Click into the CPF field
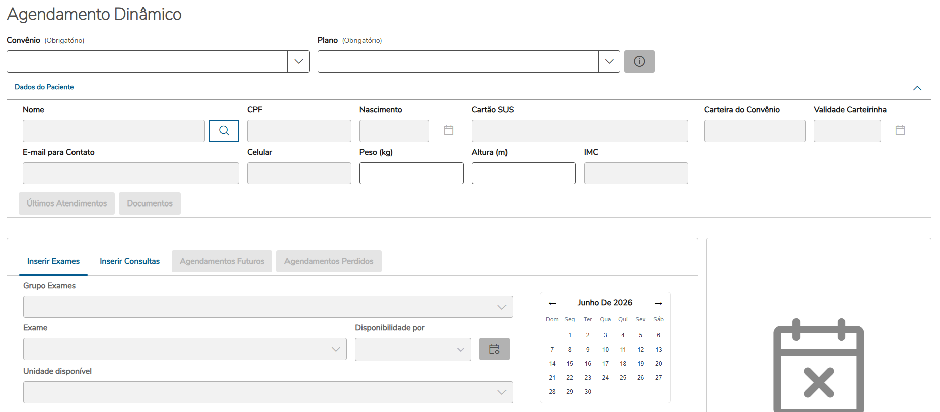Screen dimensions: 940x412 click(299, 131)
